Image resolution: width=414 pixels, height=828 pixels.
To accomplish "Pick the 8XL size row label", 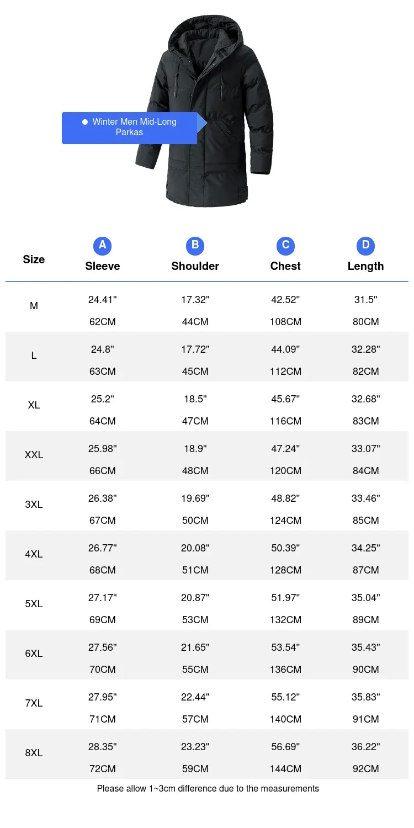I will point(34,753).
